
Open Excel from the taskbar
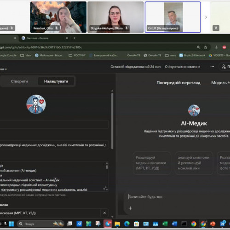(x=165, y=224)
